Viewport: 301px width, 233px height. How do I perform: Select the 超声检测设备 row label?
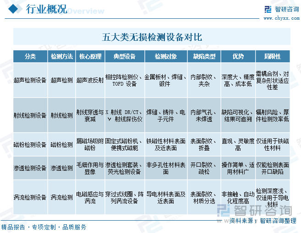pyautogui.click(x=30, y=80)
